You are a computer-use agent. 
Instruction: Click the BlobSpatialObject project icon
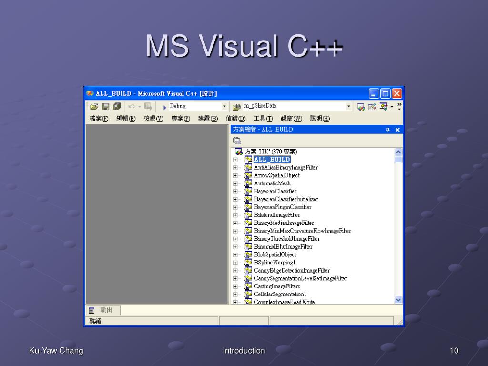pyautogui.click(x=248, y=254)
